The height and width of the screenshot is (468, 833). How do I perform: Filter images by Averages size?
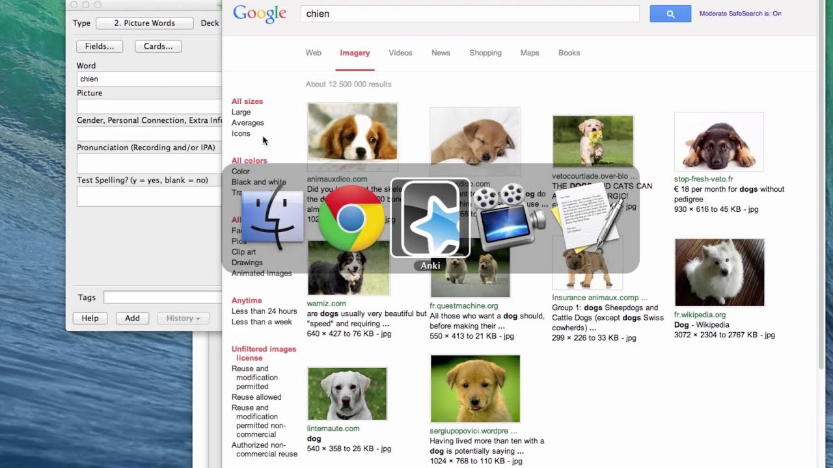[248, 122]
